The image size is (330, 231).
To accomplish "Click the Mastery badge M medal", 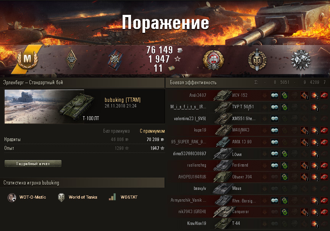I will pos(27,59).
